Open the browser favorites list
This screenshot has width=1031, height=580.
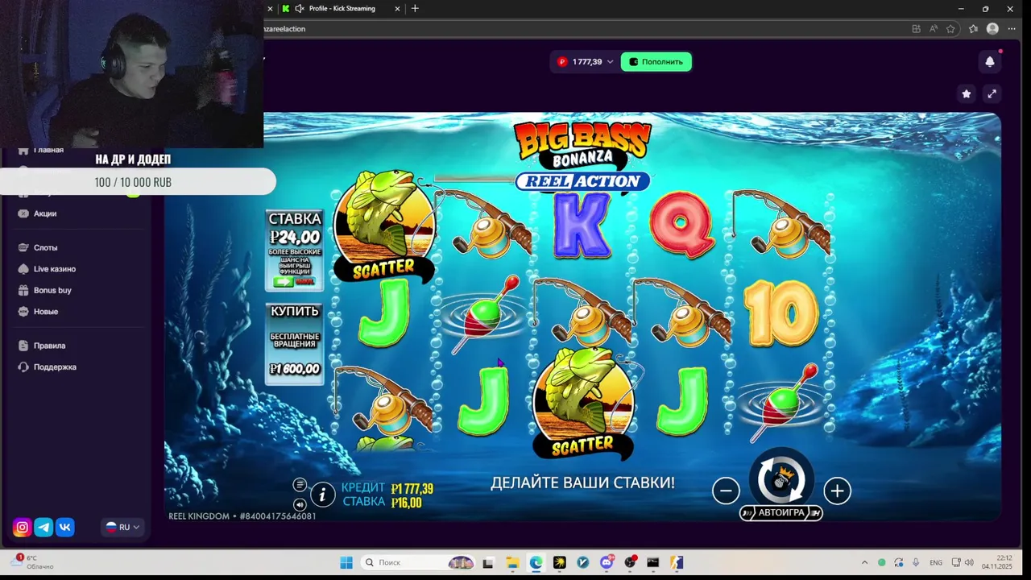pyautogui.click(x=973, y=29)
